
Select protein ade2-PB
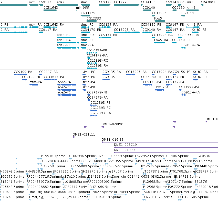67,90
